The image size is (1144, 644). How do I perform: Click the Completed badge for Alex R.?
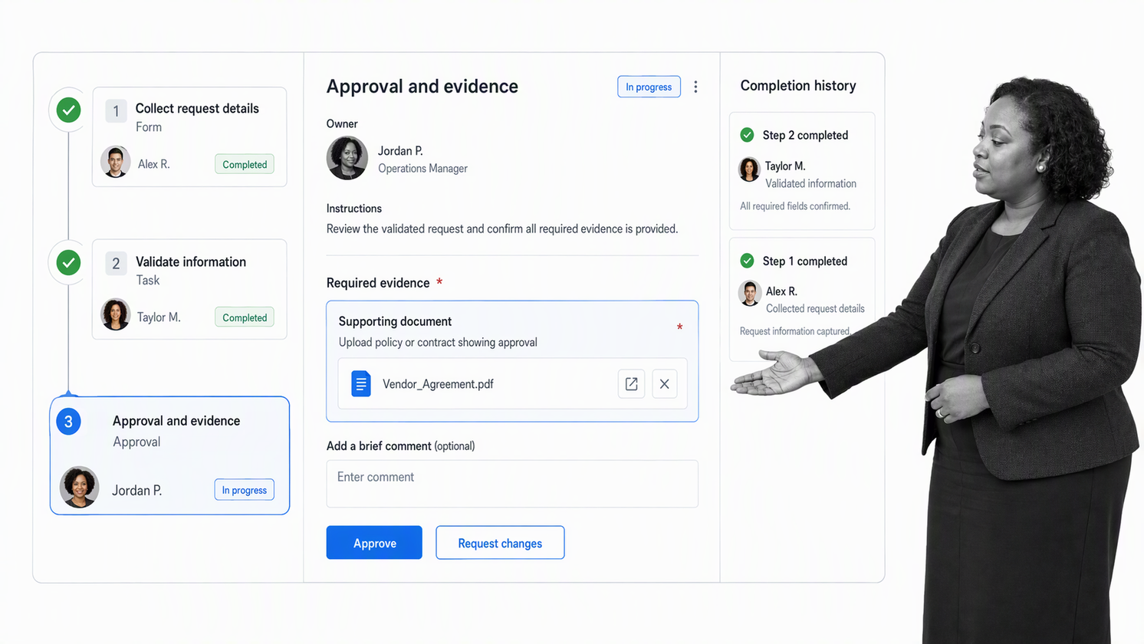tap(245, 164)
